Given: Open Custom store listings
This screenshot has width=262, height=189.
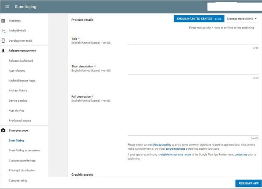Looking at the screenshot, I should (x=22, y=160).
